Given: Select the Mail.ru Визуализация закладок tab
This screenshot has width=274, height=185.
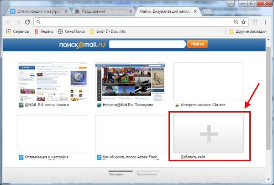Looking at the screenshot, I should click(165, 11).
